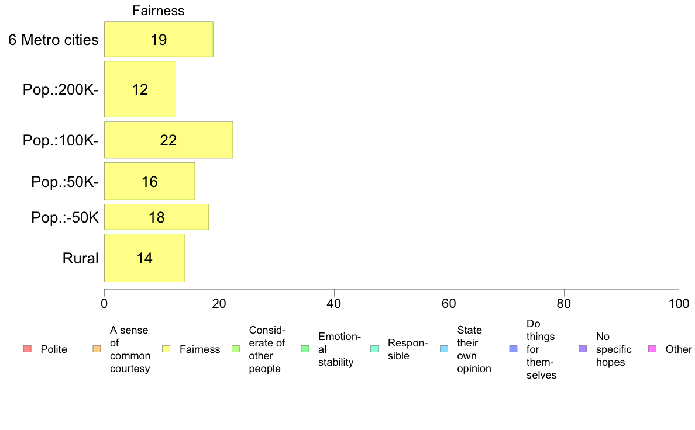Click the Other pink legend swatch
Viewport: 695px width, 430px height.
[652, 349]
